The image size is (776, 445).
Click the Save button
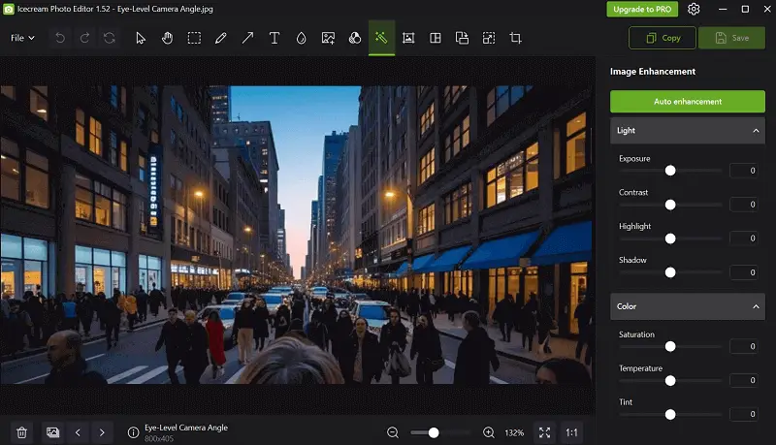pos(731,38)
